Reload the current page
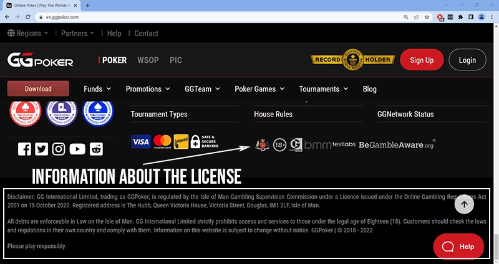The height and width of the screenshot is (264, 499). [x=28, y=17]
